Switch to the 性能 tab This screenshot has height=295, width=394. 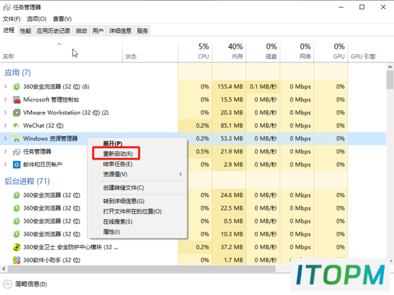[x=26, y=31]
